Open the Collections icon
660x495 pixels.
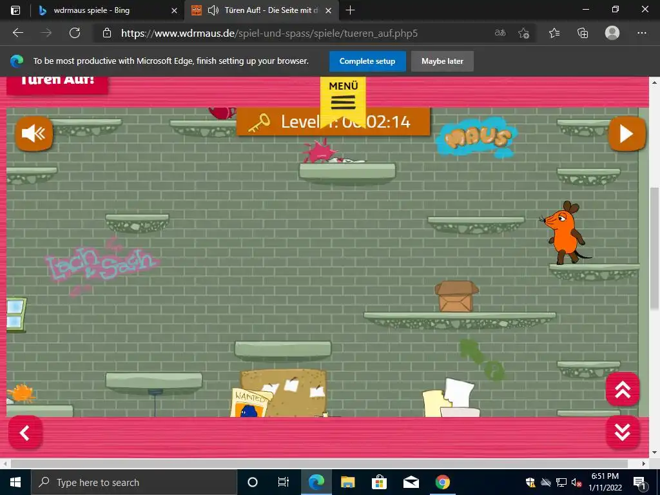coord(583,33)
